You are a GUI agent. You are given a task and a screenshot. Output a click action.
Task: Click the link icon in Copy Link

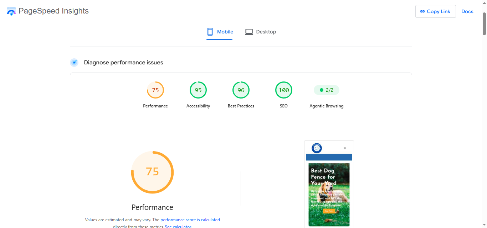(422, 11)
